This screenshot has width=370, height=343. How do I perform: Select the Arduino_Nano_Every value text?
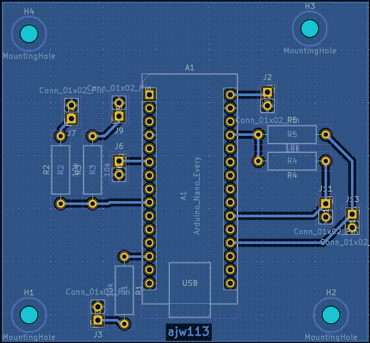(x=197, y=196)
